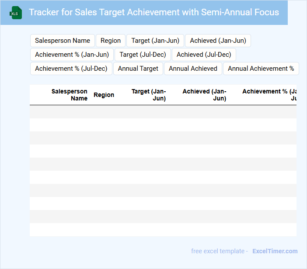The height and width of the screenshot is (269, 307).
Task: Select the Achievement % (Jan-Jun) tag
Action: 72,55
